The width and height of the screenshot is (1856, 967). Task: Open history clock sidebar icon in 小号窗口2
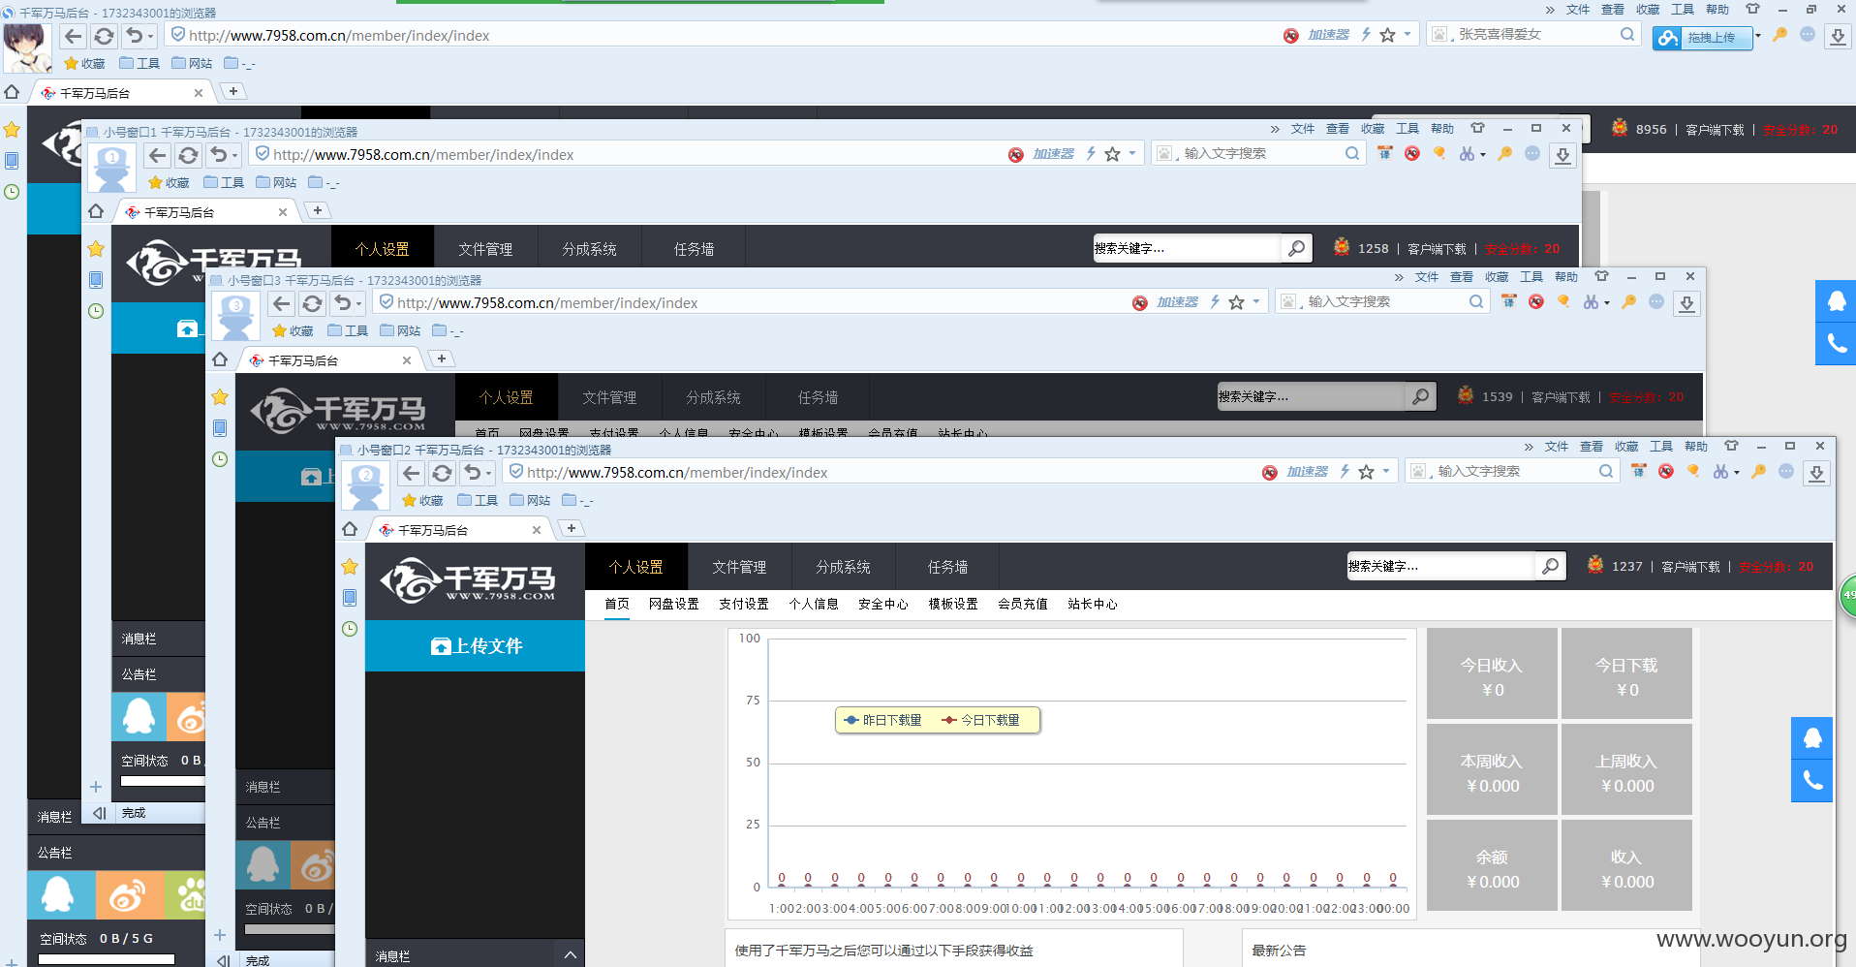click(350, 629)
